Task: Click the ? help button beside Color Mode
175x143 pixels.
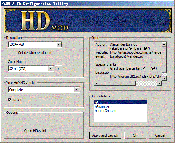Action: click(x=58, y=68)
